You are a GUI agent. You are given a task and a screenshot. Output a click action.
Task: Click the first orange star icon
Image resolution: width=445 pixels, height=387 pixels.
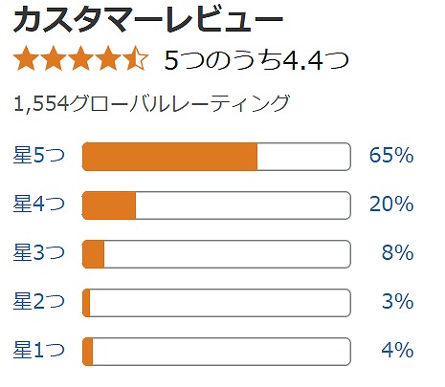tap(27, 58)
